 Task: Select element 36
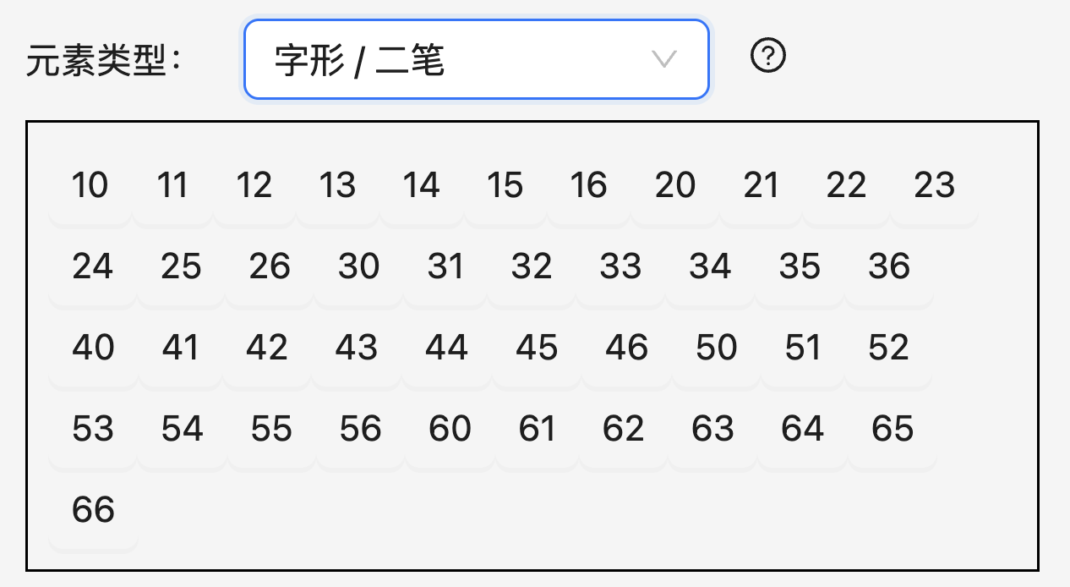[x=889, y=267]
